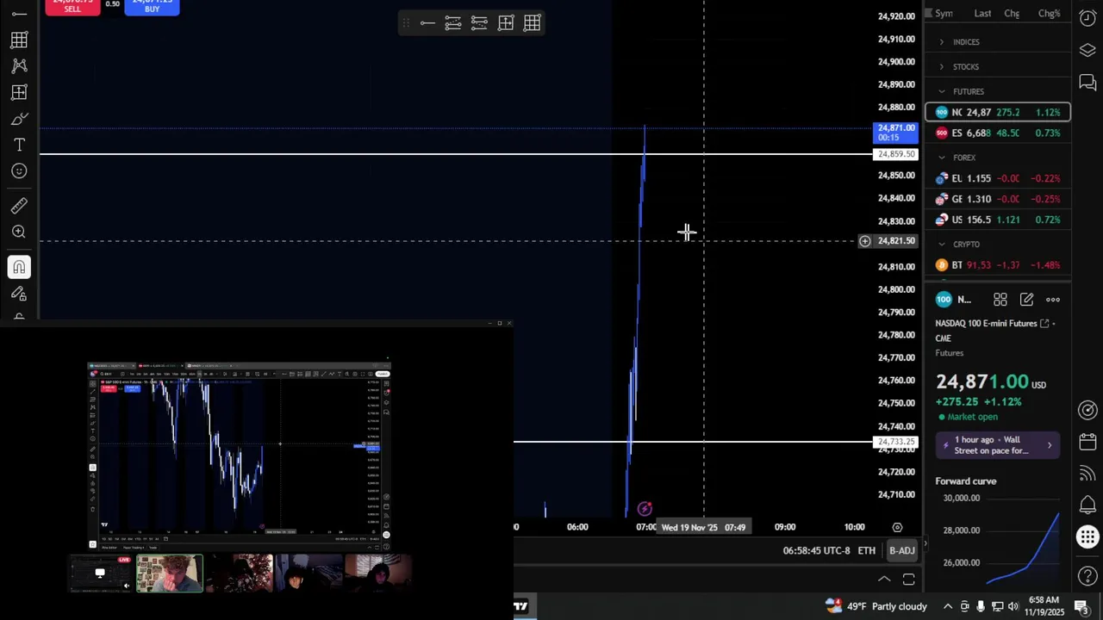Click the red SELL button
Viewport: 1103px width, 620px height.
click(72, 7)
